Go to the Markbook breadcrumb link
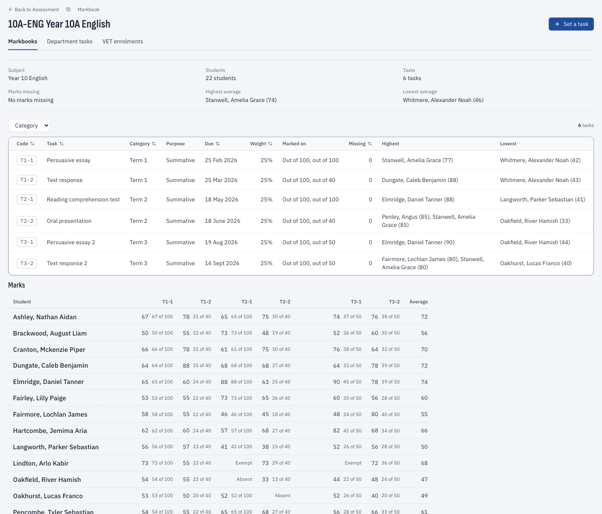The width and height of the screenshot is (602, 514). [88, 10]
